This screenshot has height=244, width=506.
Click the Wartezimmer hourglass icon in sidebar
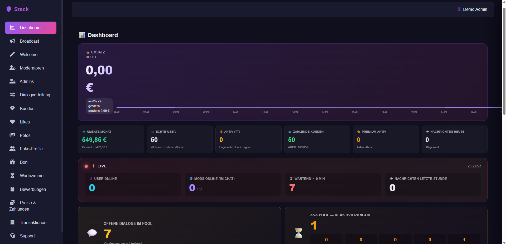(12, 176)
